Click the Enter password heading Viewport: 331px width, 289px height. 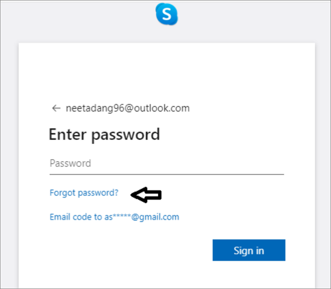click(x=104, y=135)
